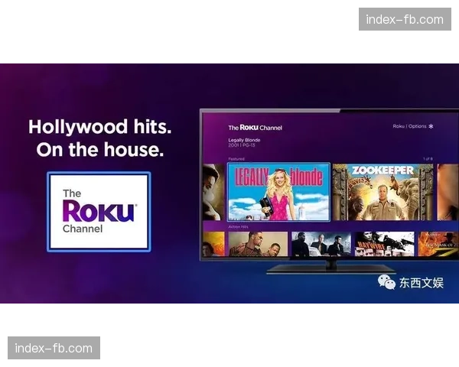Click The Roku Channel logo box
The height and width of the screenshot is (367, 459).
(98, 212)
